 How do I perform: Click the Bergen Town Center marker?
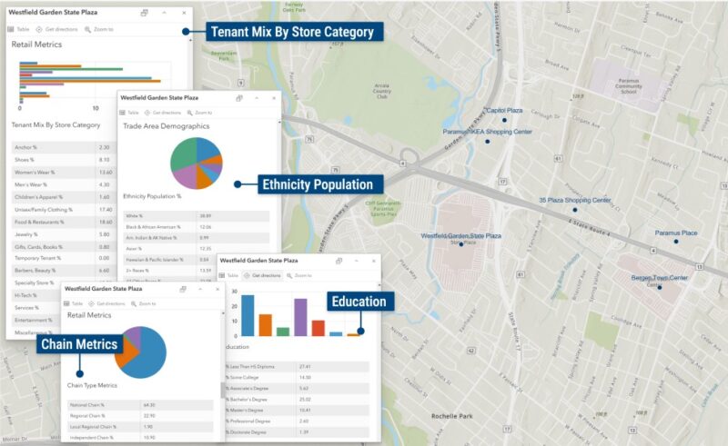click(x=658, y=285)
